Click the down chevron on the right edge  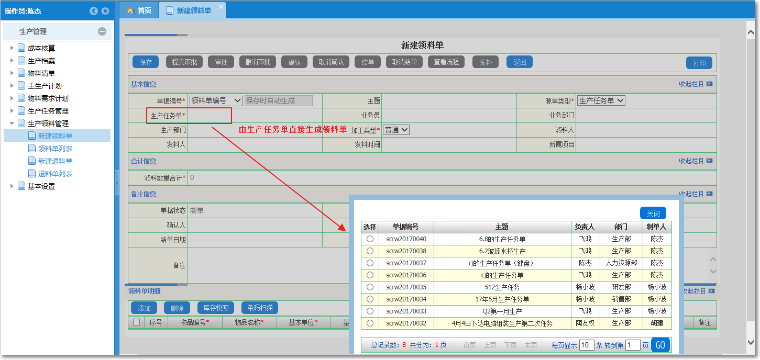coord(713,271)
